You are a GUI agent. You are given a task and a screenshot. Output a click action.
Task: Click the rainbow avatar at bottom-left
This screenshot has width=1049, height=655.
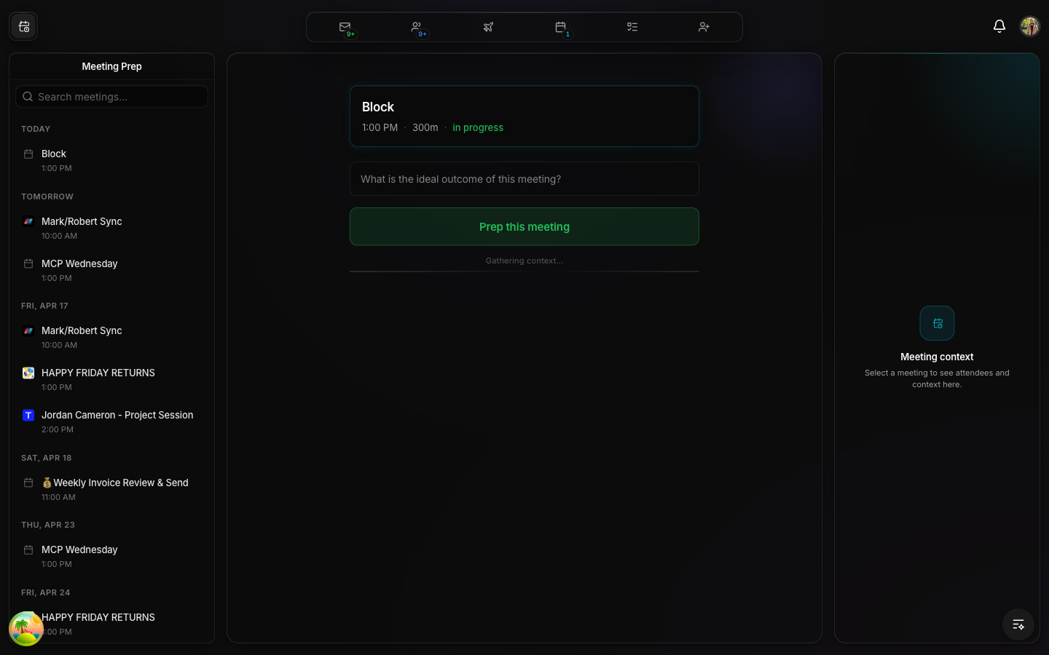[x=26, y=628]
